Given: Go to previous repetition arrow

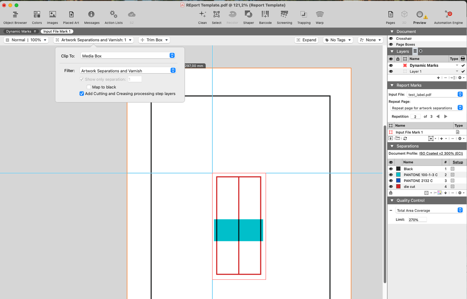Looking at the screenshot, I should (x=438, y=117).
